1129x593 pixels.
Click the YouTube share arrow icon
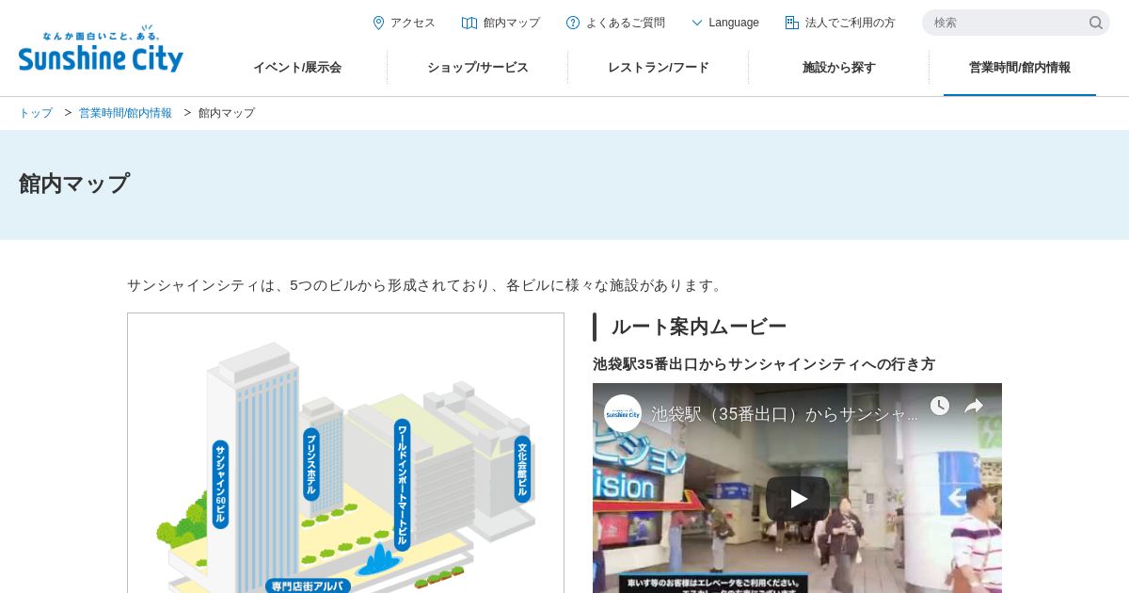974,406
